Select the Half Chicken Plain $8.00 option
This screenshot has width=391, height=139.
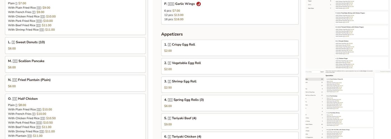click(x=17, y=105)
